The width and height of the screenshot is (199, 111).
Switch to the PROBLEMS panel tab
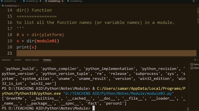[6, 60]
